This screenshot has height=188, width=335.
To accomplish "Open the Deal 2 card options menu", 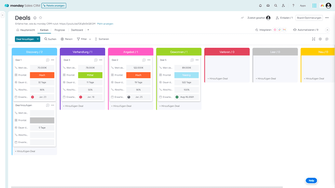I will click(149, 60).
